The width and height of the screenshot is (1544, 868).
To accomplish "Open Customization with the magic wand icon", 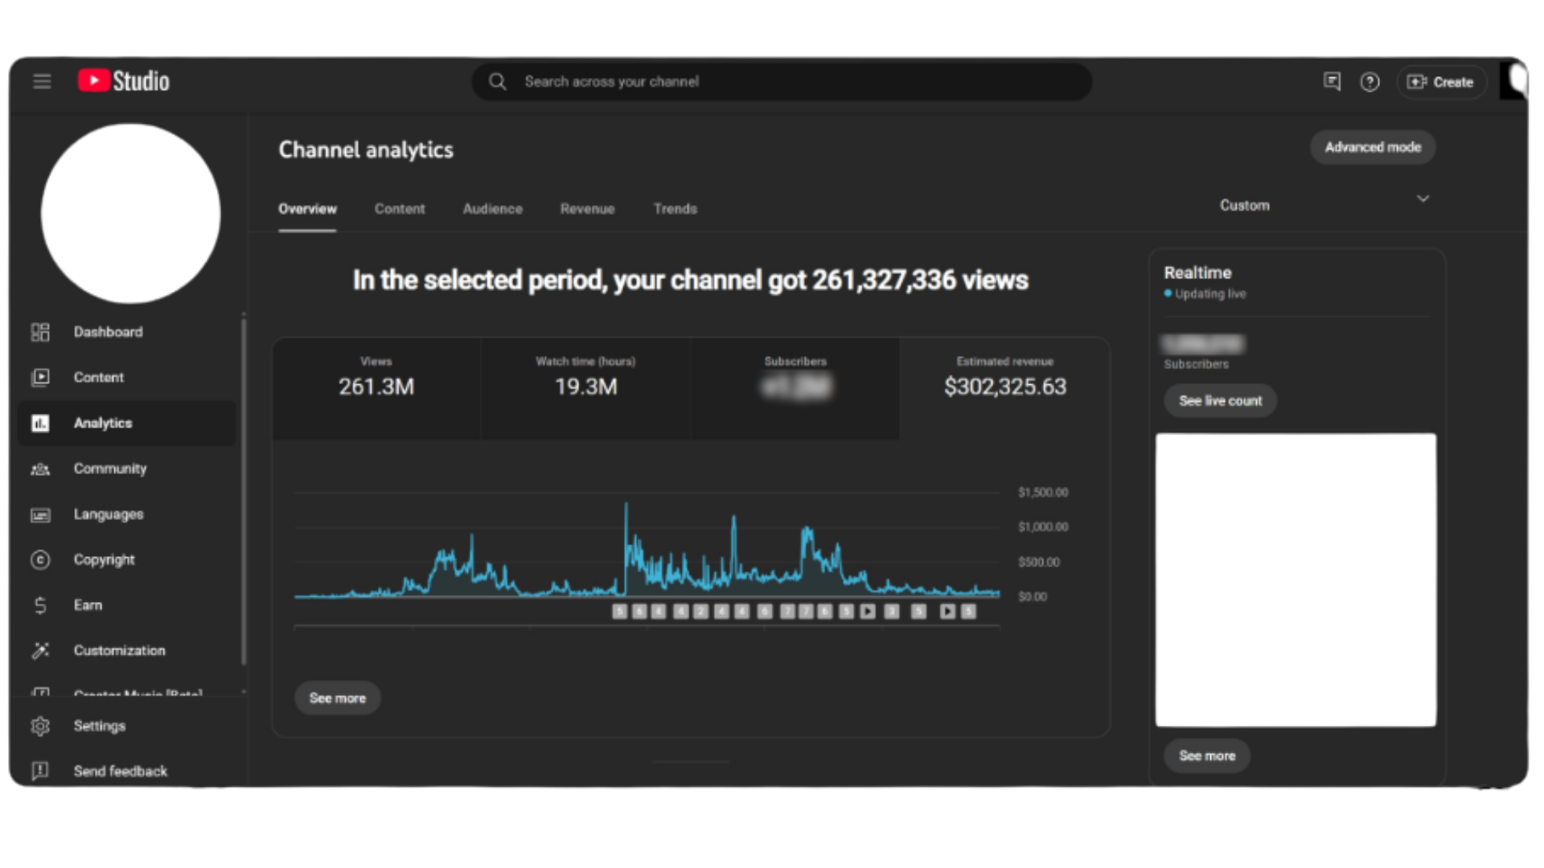I will [x=40, y=650].
